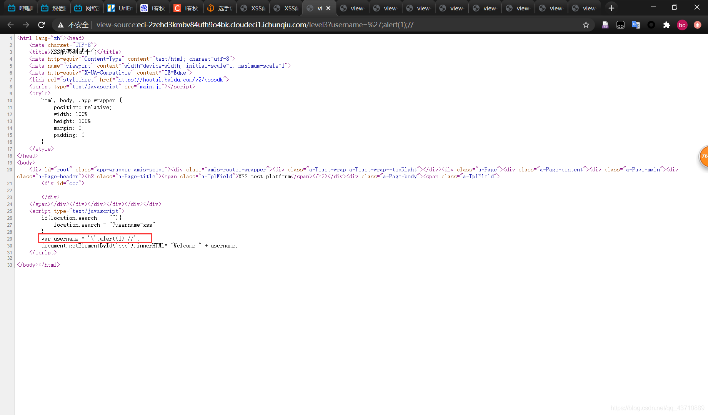The height and width of the screenshot is (415, 708).
Task: Click the "XSS test platform" text in source
Action: 265,176
